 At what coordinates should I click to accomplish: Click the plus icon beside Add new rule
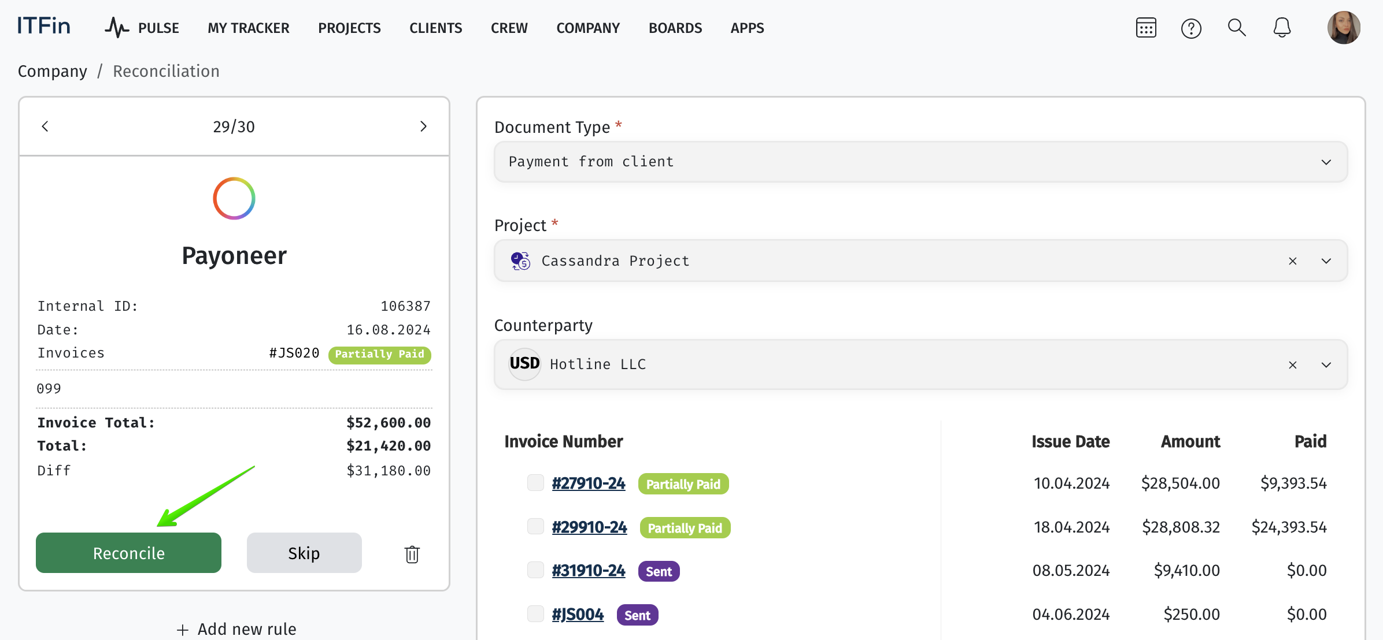coord(183,630)
